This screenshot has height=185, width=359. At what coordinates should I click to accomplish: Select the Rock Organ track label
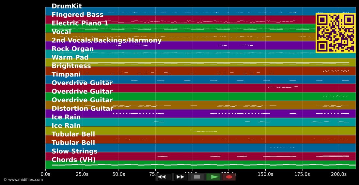click(x=72, y=49)
